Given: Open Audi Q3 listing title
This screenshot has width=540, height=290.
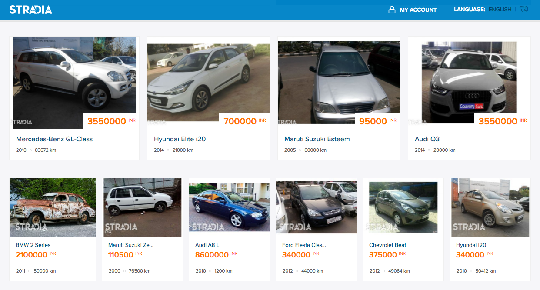Looking at the screenshot, I should [x=427, y=139].
